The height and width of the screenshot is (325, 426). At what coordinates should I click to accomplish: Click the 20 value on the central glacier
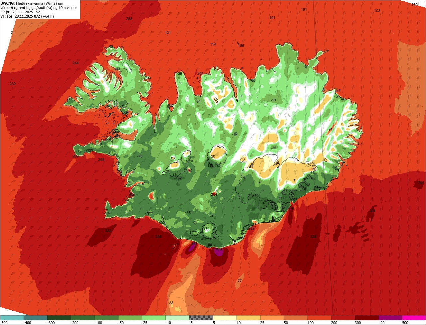[x=213, y=156]
